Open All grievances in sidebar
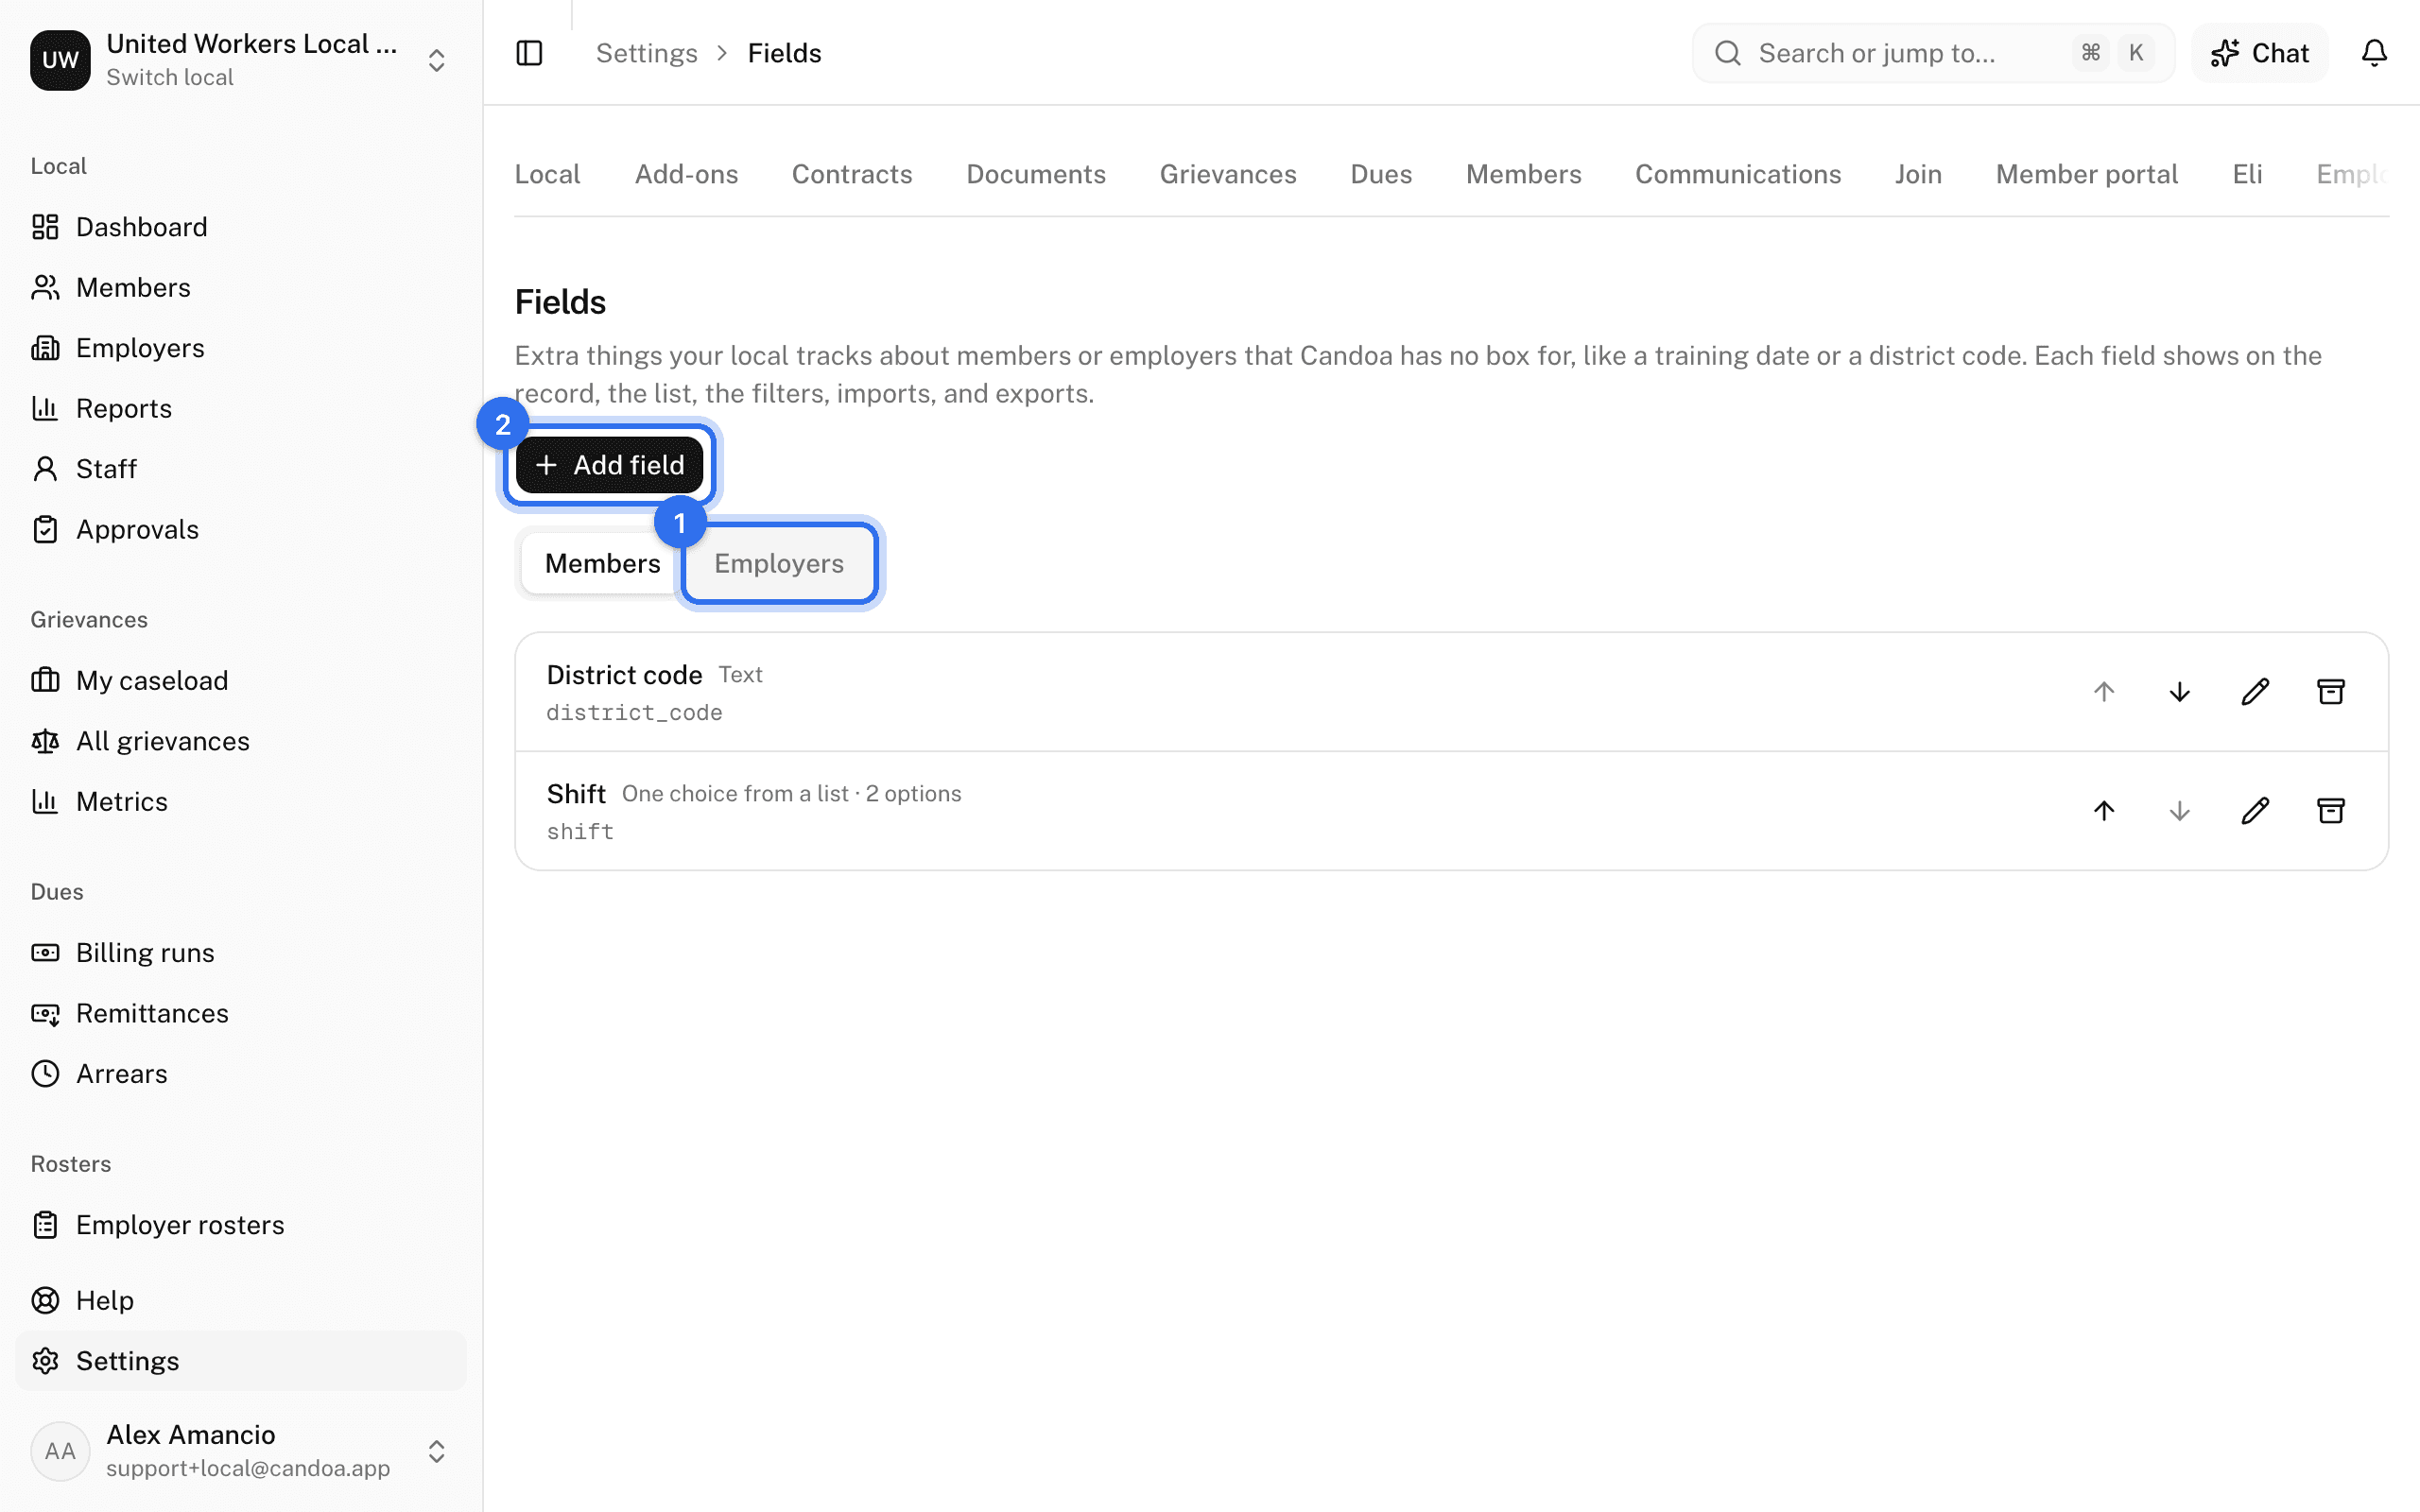 (240, 741)
